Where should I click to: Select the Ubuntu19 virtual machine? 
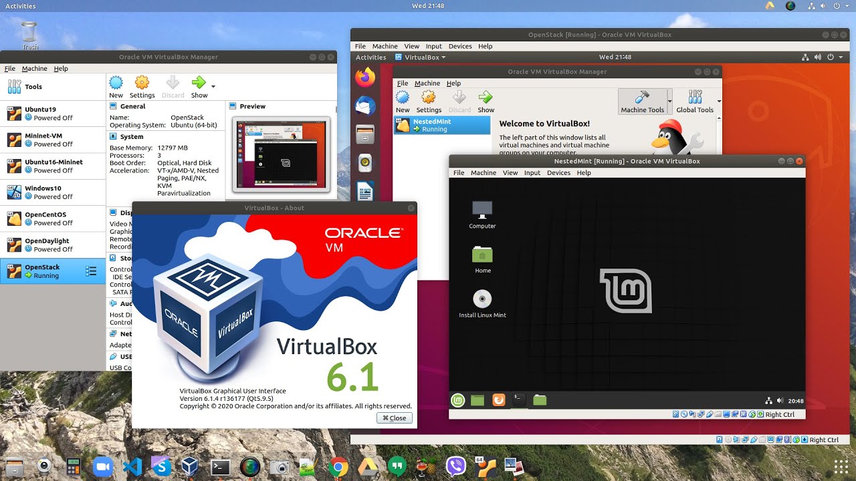(x=53, y=113)
